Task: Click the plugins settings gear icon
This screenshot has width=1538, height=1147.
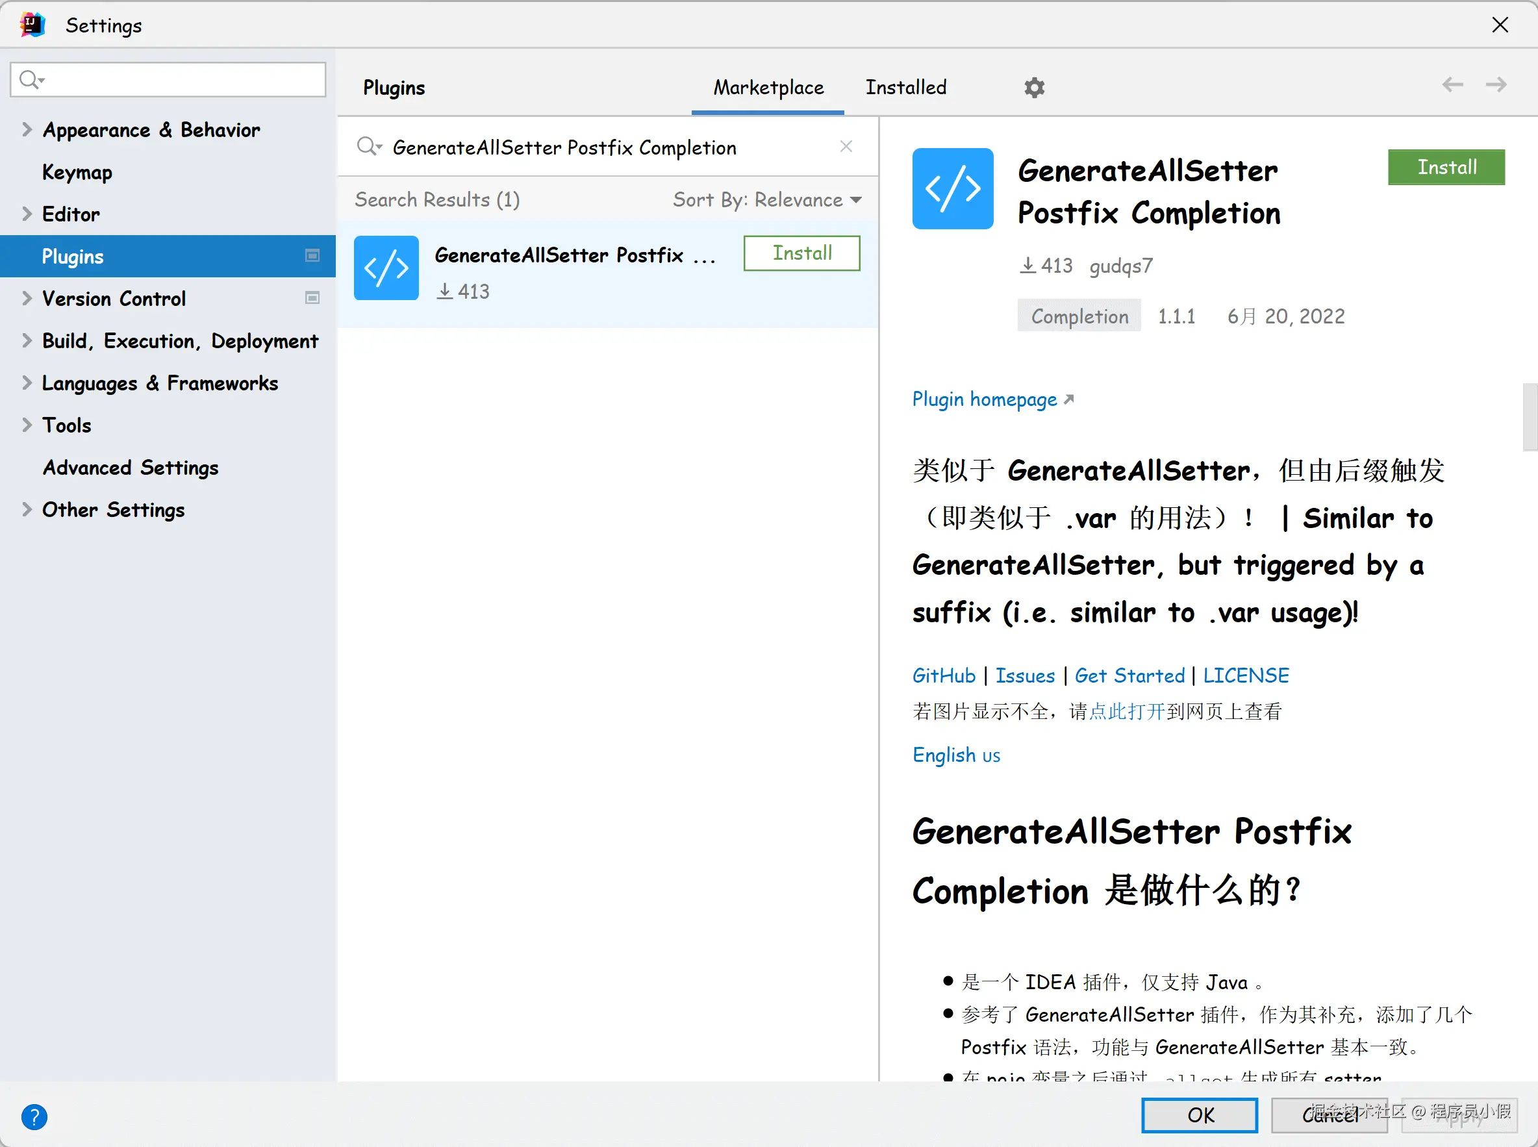Action: [x=1034, y=88]
